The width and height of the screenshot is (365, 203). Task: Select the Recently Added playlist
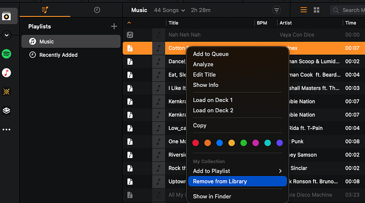coord(71,55)
